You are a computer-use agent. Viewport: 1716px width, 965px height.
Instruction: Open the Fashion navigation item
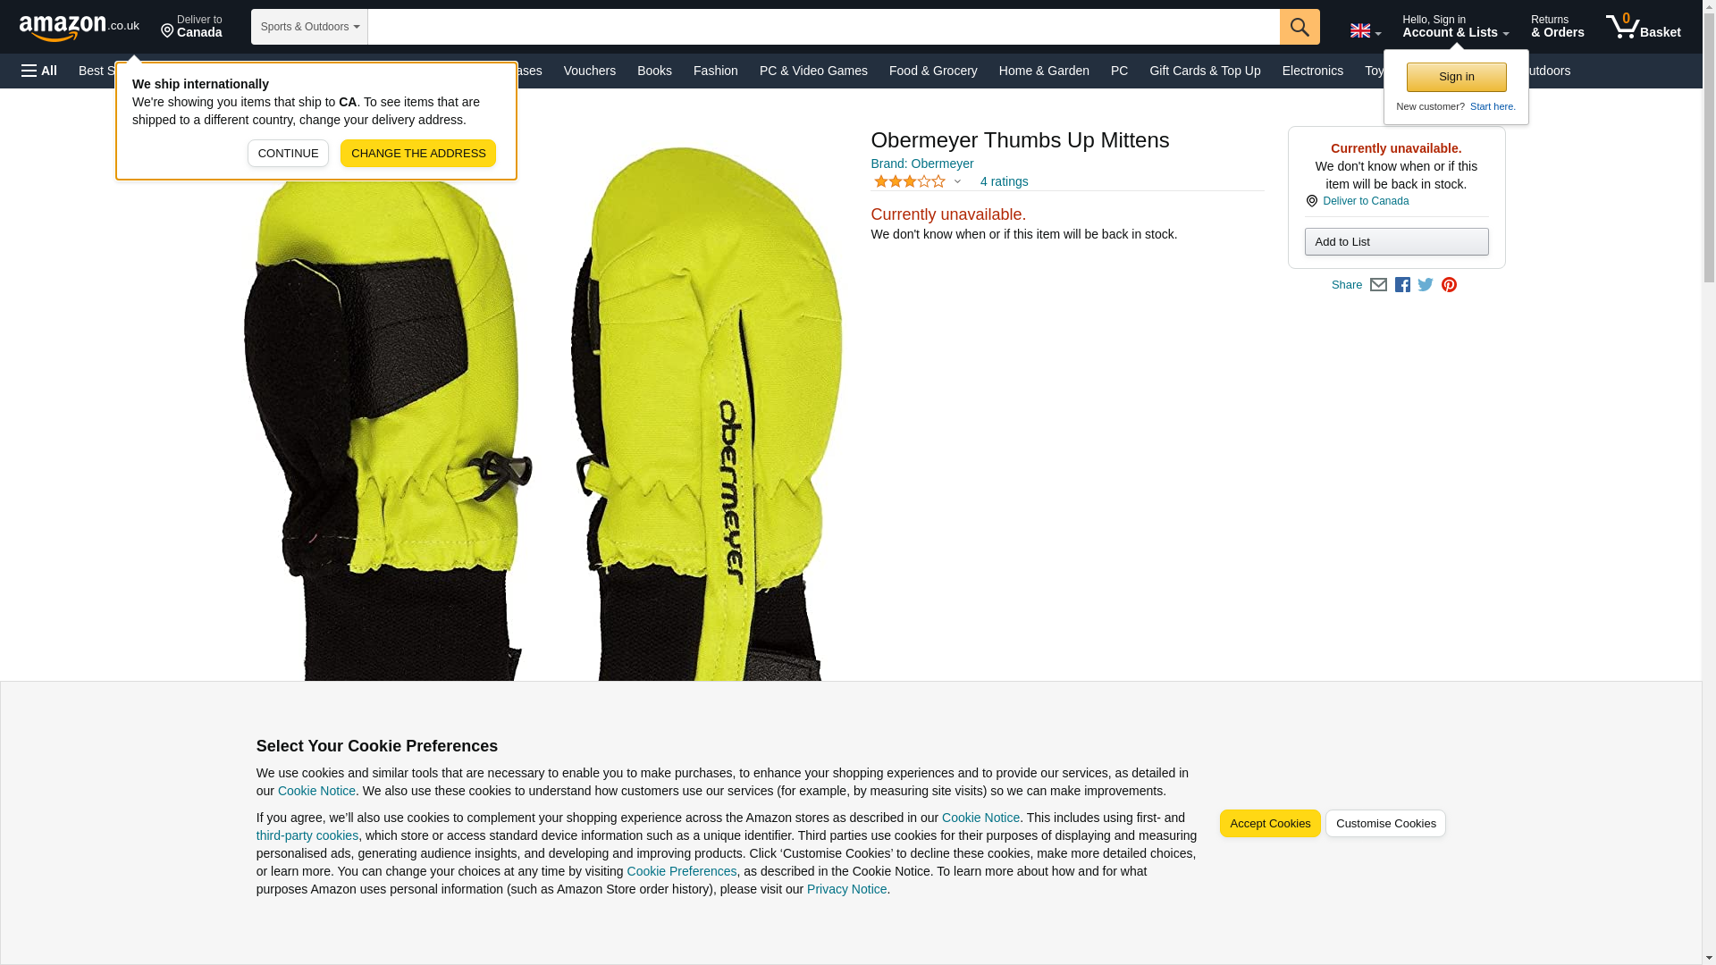pos(716,71)
